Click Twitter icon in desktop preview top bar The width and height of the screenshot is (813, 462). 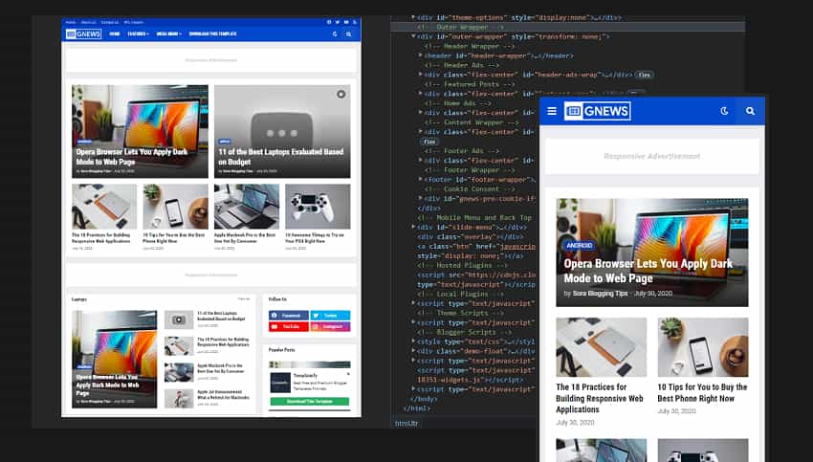(x=338, y=22)
